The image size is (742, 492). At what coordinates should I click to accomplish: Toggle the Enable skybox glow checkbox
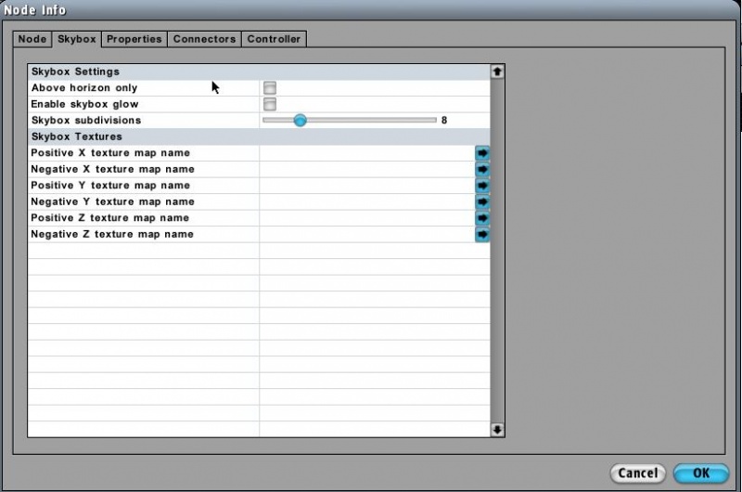270,104
